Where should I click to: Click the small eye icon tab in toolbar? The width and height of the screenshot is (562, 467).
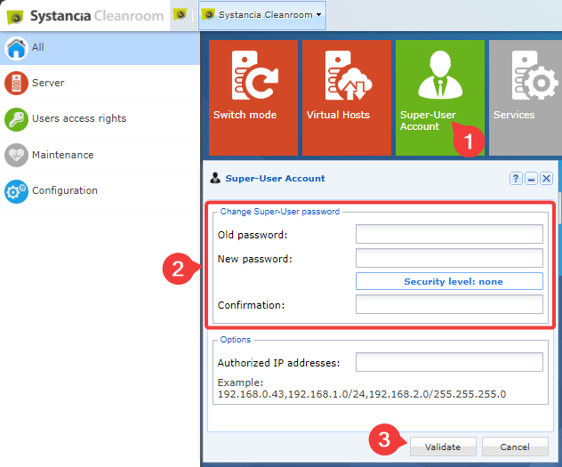click(181, 14)
